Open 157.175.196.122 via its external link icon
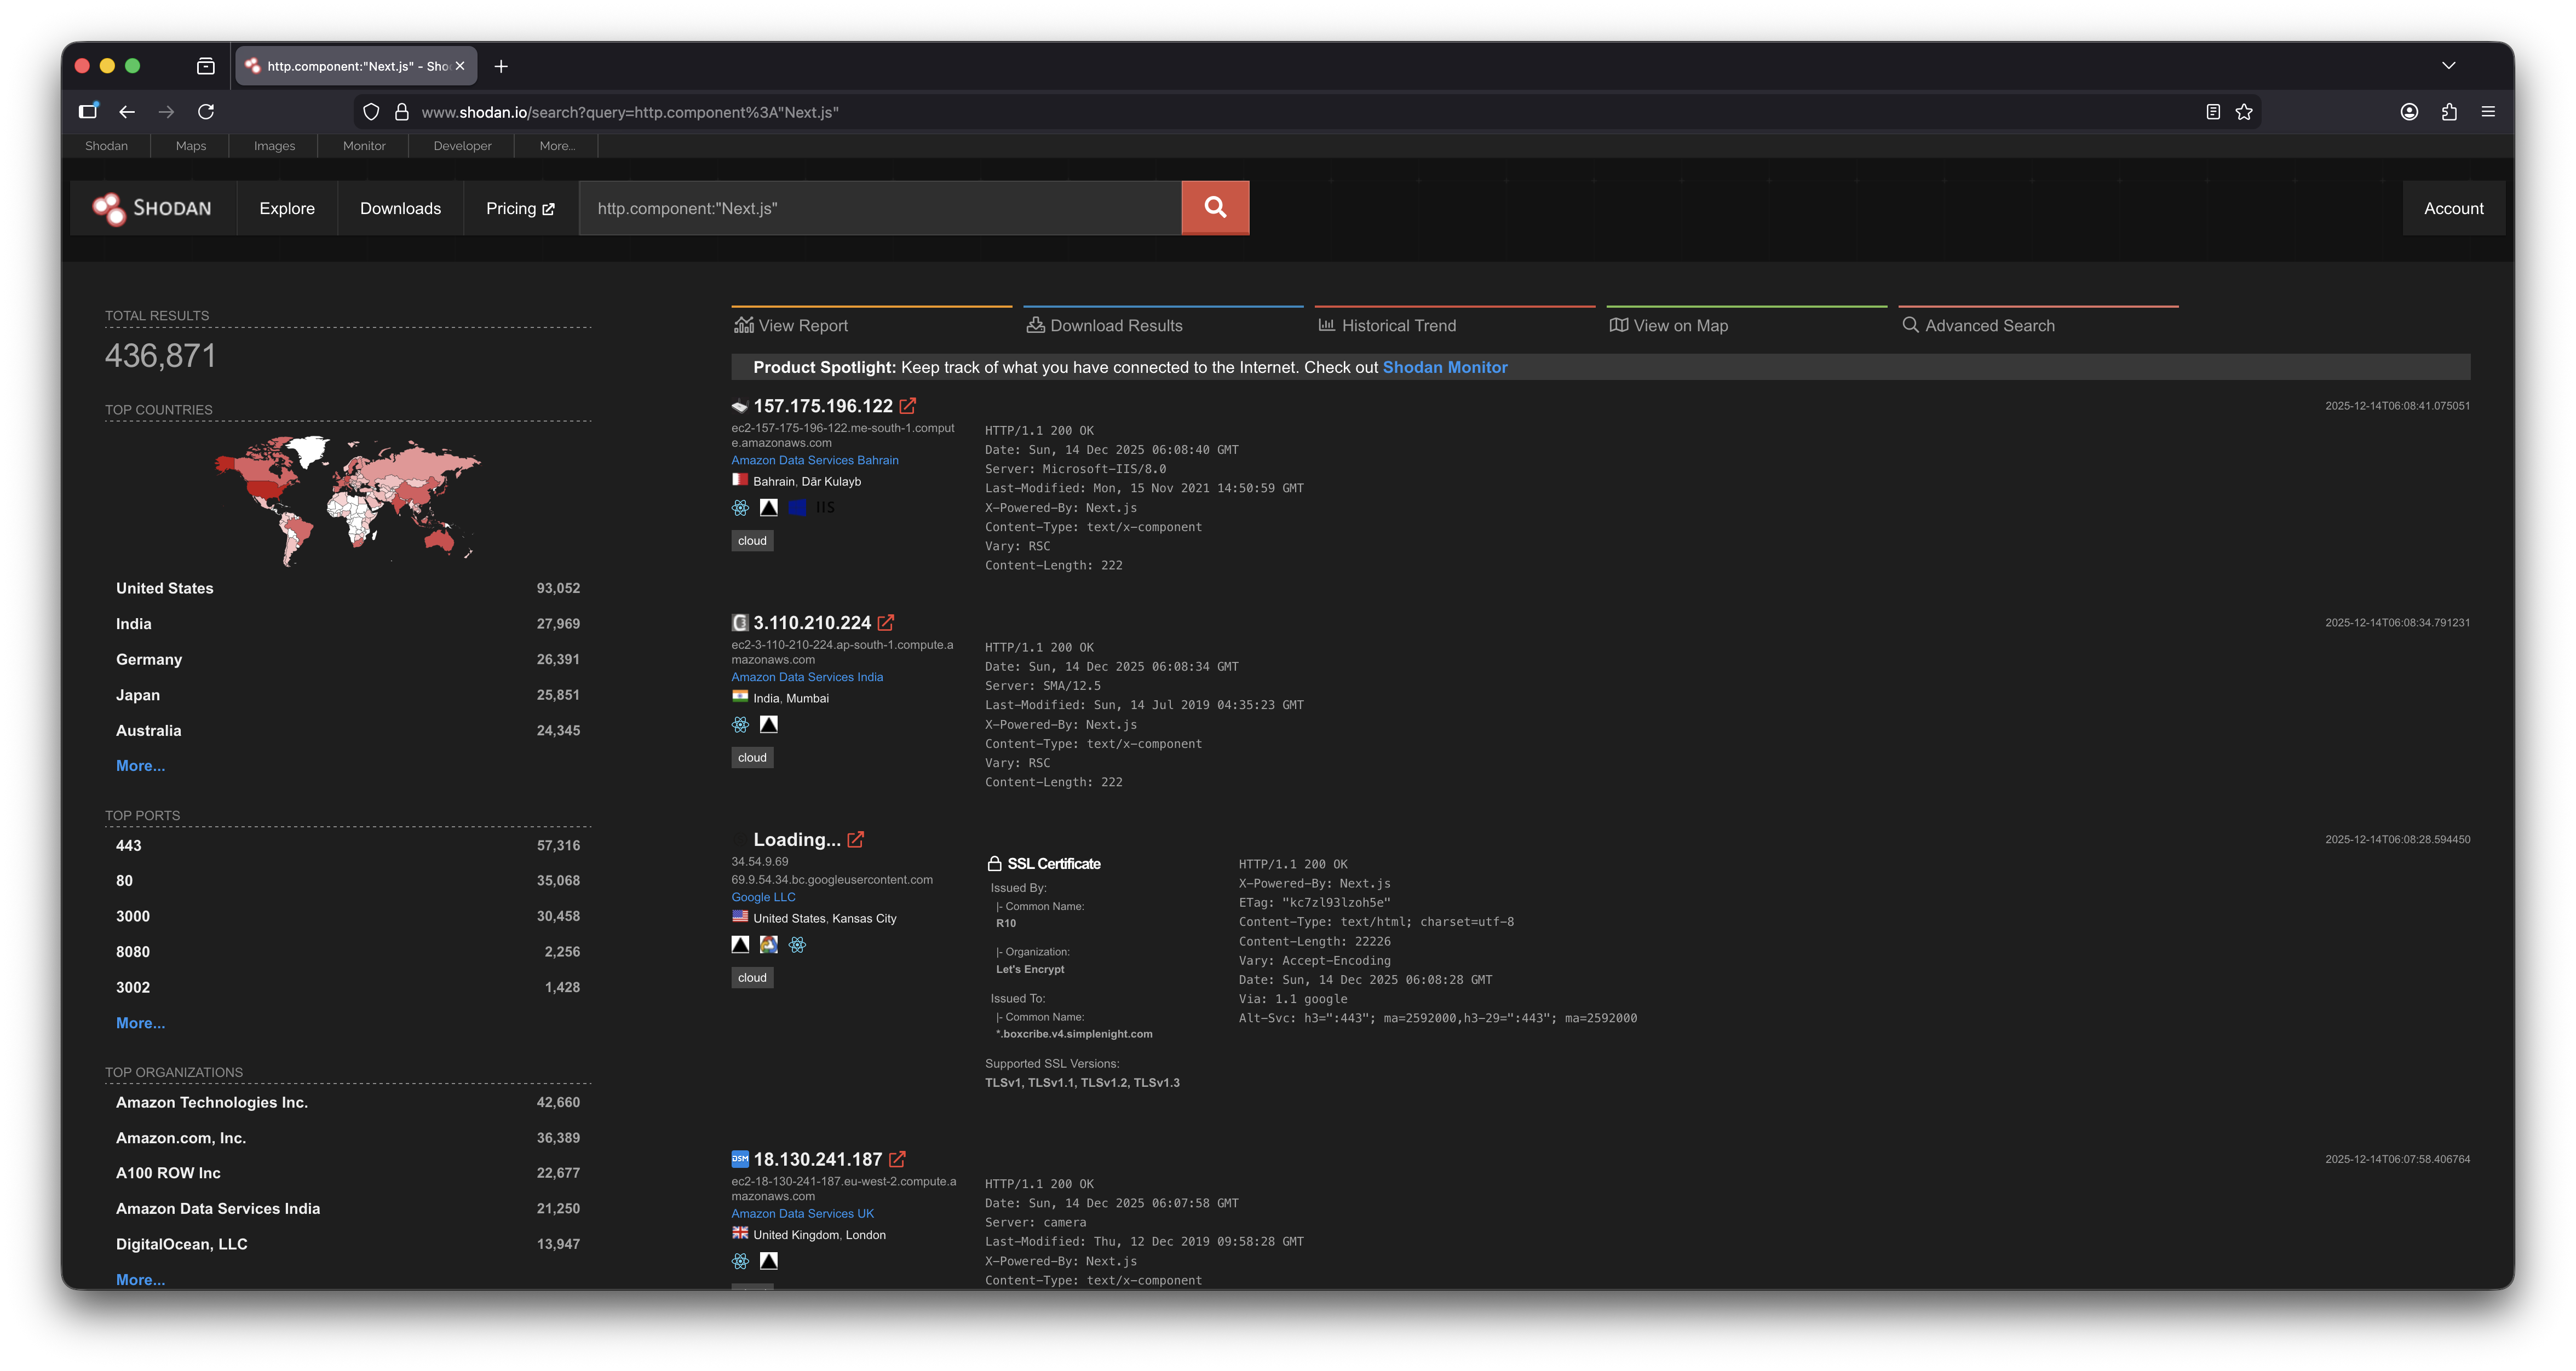The image size is (2576, 1371). 908,406
